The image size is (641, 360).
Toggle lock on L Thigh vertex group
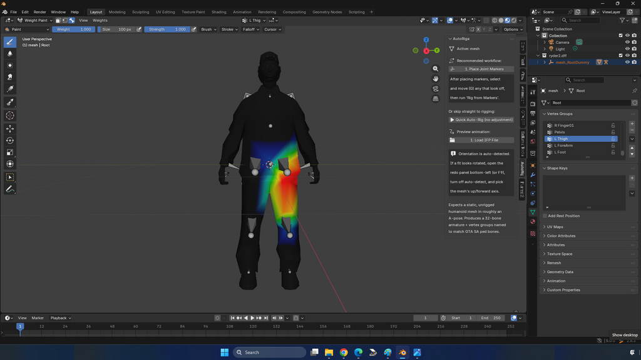pos(613,139)
